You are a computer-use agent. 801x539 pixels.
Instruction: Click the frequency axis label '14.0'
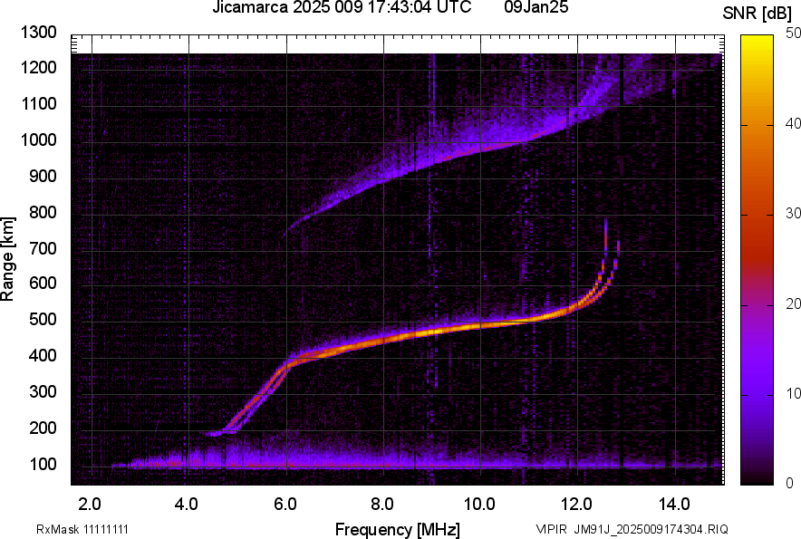click(x=674, y=504)
